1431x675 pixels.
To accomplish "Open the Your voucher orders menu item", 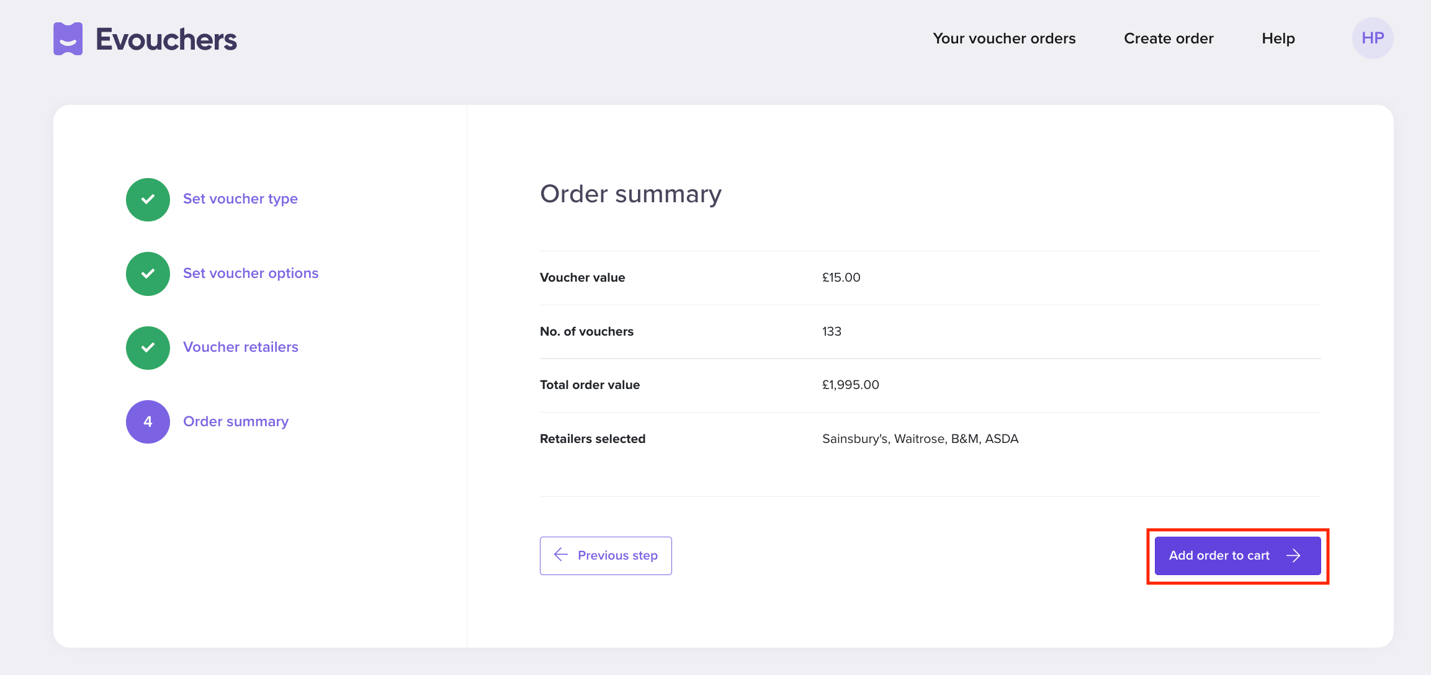I will [1004, 38].
